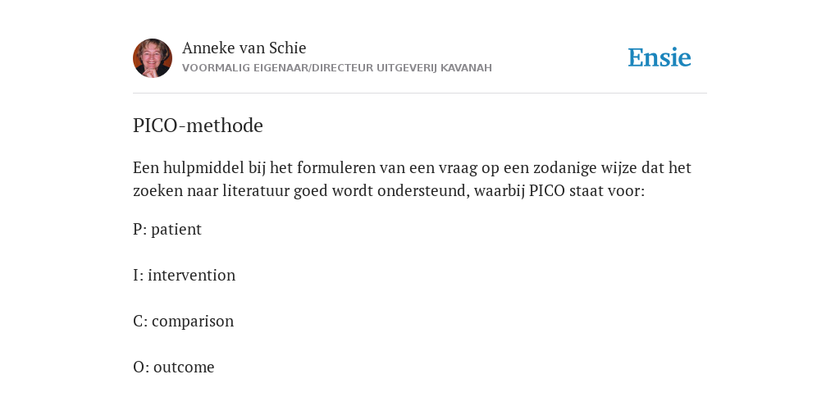The height and width of the screenshot is (420, 840).
Task: Click the word 'intervention'
Action: 192,275
